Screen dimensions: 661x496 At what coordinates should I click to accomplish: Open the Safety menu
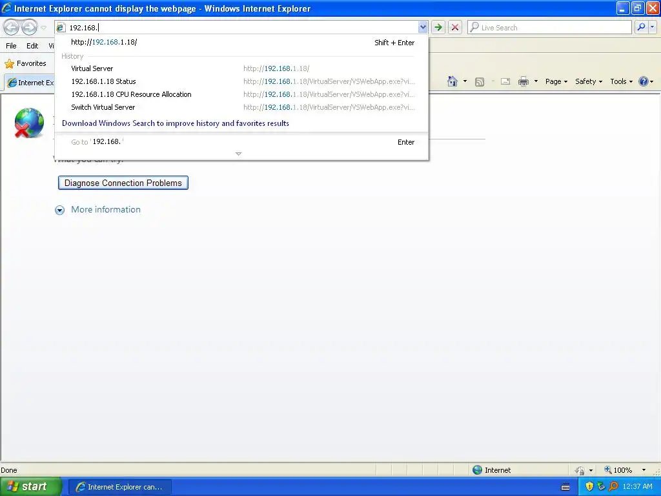tap(589, 81)
